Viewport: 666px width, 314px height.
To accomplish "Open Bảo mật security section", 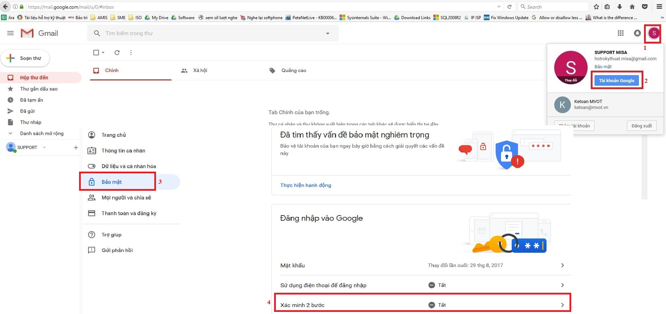I will (111, 182).
